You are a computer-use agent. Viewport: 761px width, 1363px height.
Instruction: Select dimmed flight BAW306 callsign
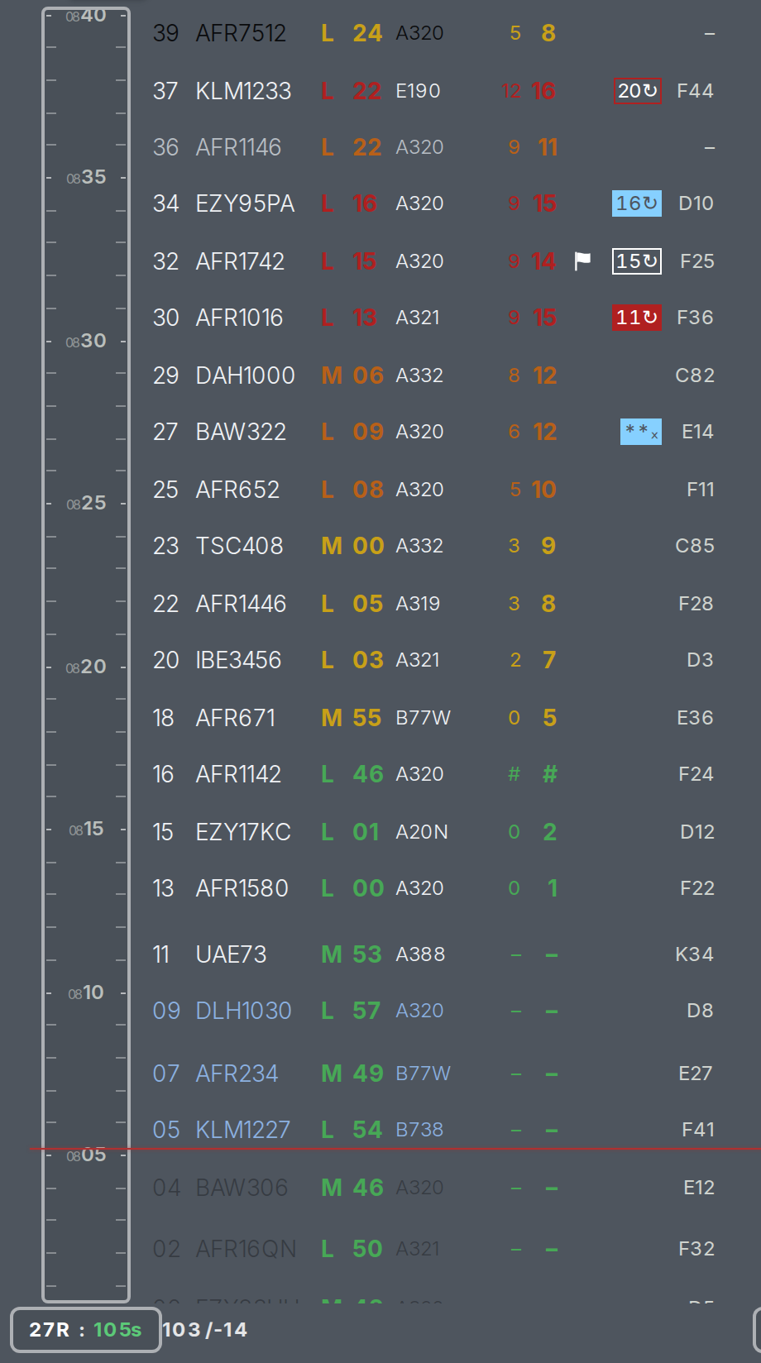pyautogui.click(x=242, y=1188)
